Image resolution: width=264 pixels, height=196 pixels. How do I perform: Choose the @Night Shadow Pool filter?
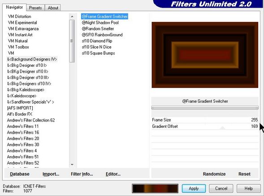(x=100, y=22)
